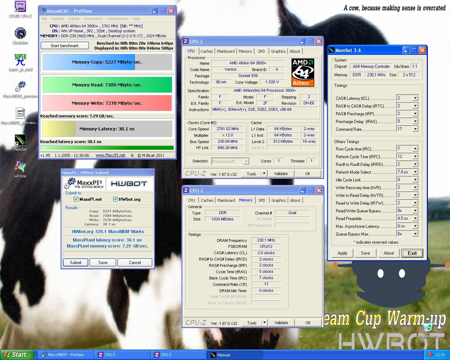
Task: Open the Max. Asynchrone Latency dropdown
Action: (x=415, y=226)
